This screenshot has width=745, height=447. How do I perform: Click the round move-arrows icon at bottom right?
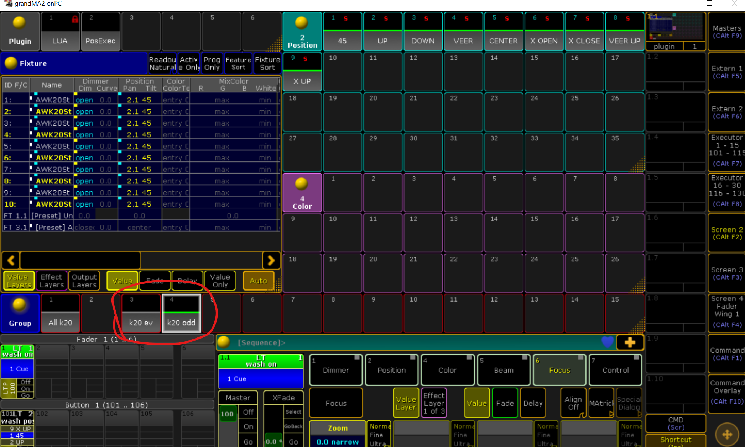click(727, 434)
